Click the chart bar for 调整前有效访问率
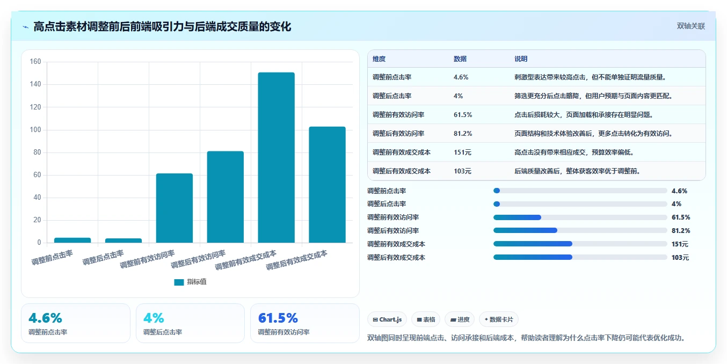 tap(175, 208)
